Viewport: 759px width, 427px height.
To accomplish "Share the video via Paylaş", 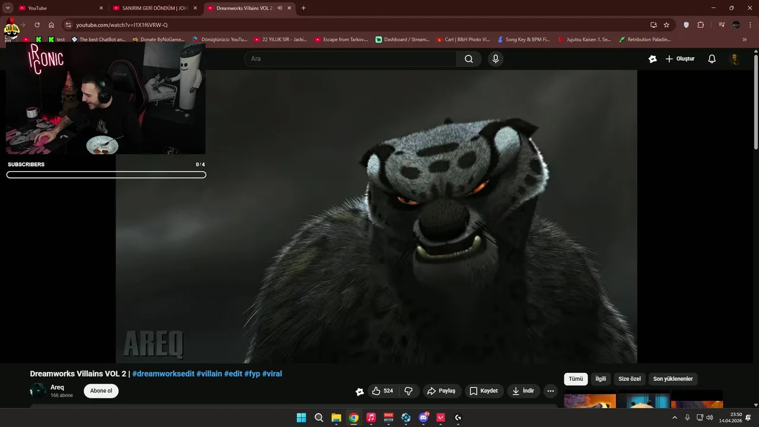I will pyautogui.click(x=442, y=391).
